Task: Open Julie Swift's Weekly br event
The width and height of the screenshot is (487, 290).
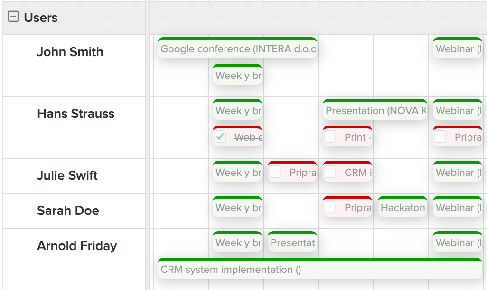Action: pyautogui.click(x=237, y=171)
